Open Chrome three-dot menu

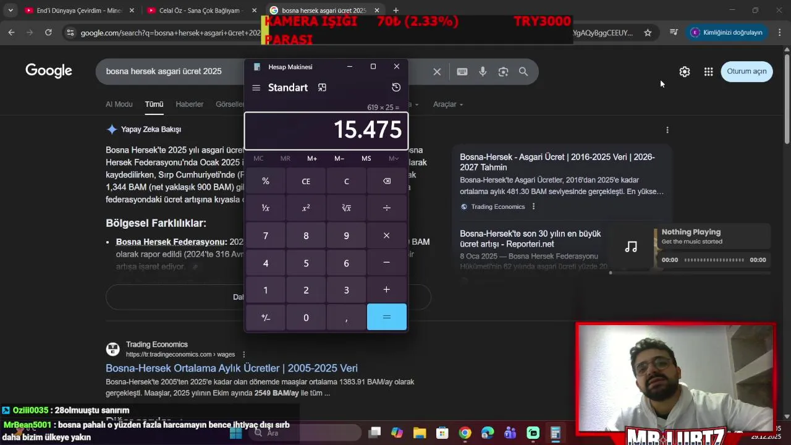pyautogui.click(x=780, y=32)
